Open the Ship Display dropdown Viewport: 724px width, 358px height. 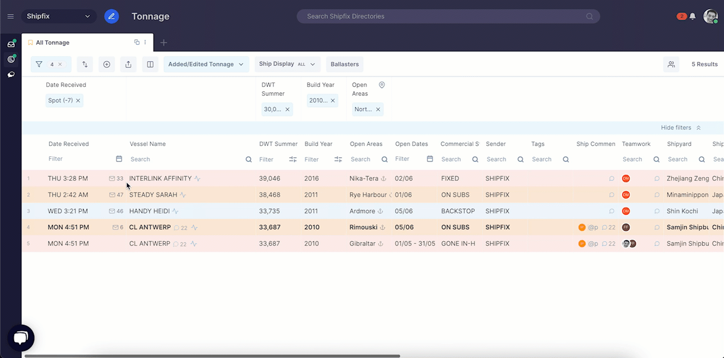[x=287, y=64]
